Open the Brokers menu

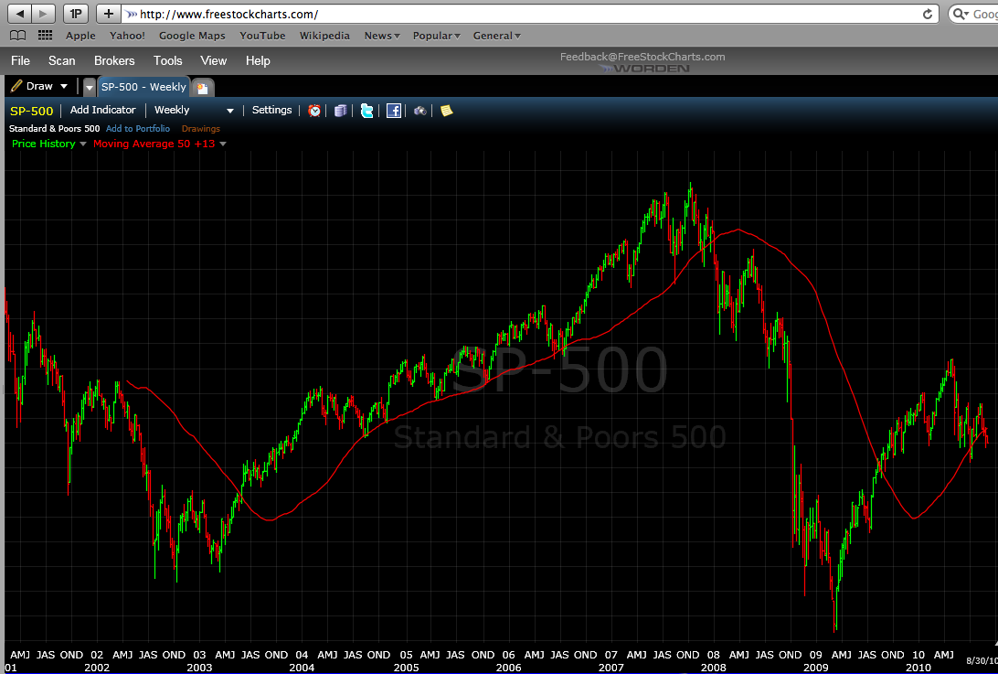tap(114, 60)
